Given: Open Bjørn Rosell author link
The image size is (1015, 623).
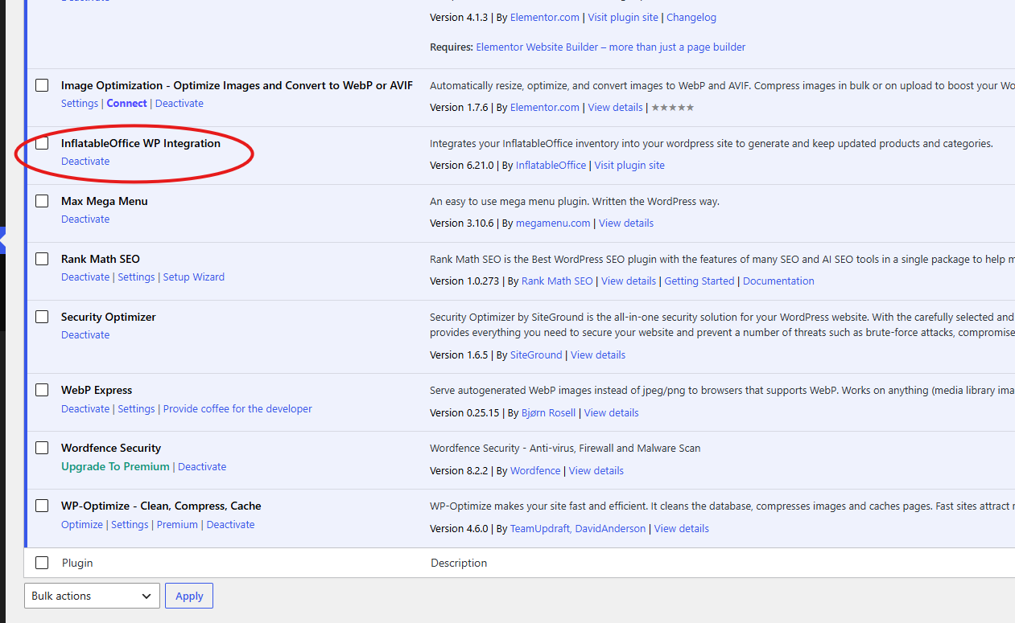Looking at the screenshot, I should tap(549, 412).
